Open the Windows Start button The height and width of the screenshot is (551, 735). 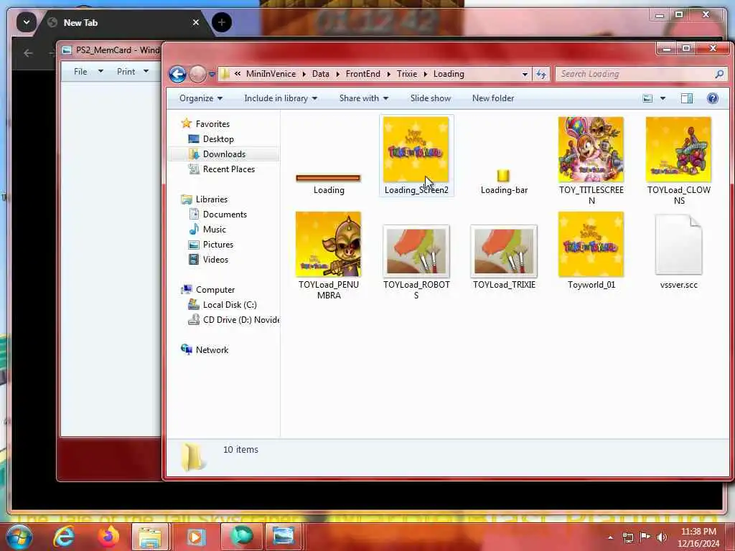click(19, 537)
